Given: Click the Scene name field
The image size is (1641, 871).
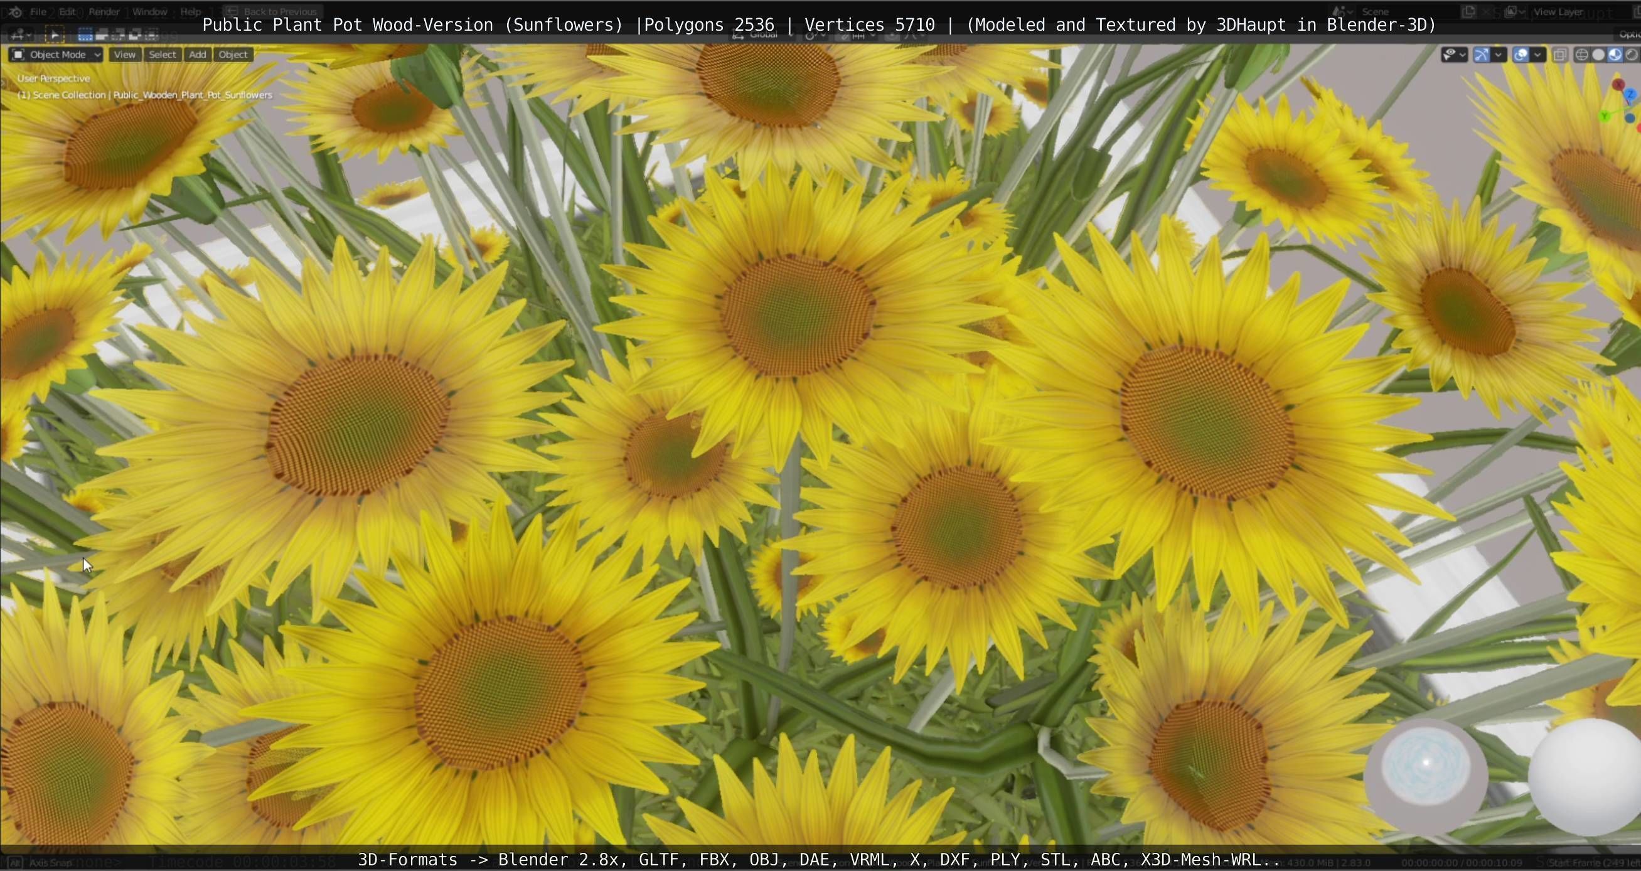Looking at the screenshot, I should point(1408,11).
